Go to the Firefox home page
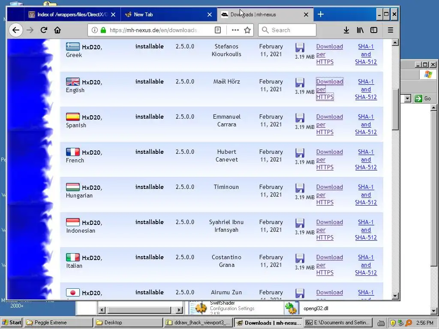 (x=57, y=30)
